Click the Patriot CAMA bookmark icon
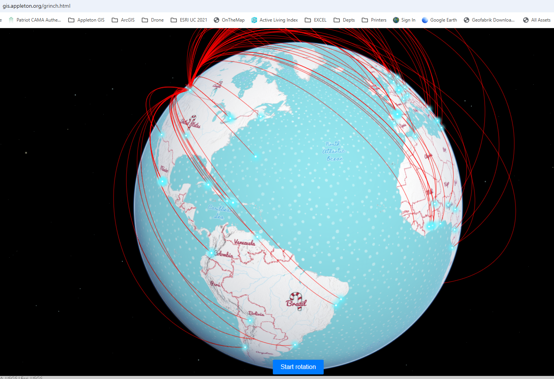 (x=10, y=20)
